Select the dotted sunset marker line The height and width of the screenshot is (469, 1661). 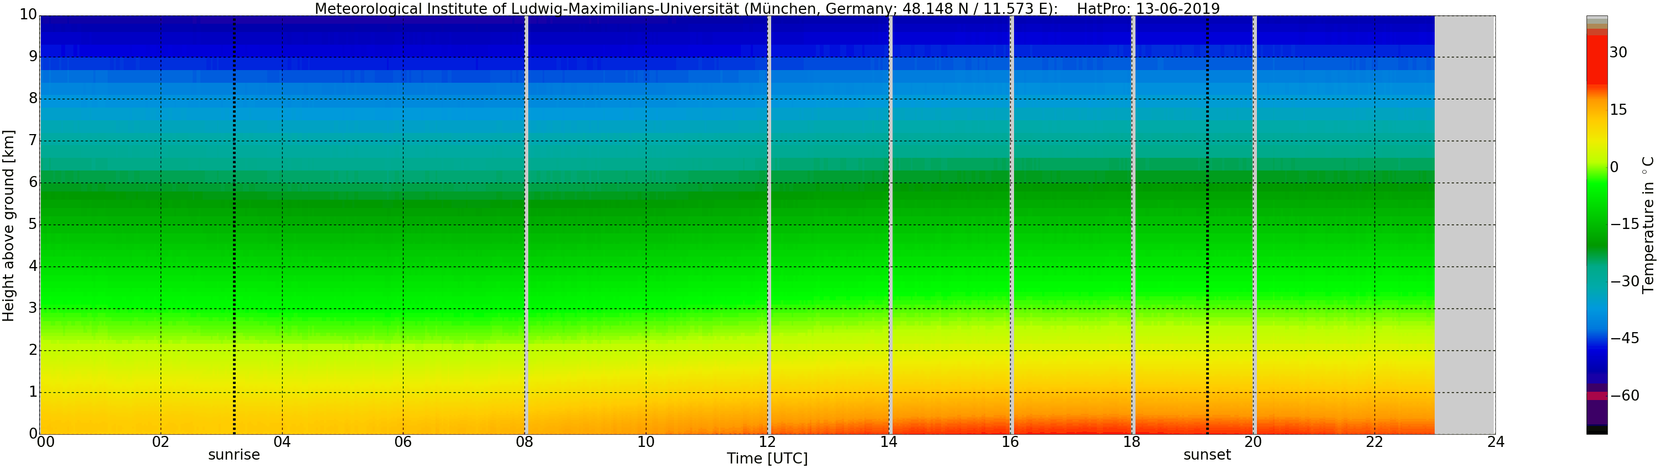tap(1208, 225)
